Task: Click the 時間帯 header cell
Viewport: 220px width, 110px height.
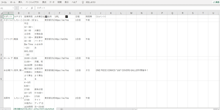Action: (x=90, y=17)
